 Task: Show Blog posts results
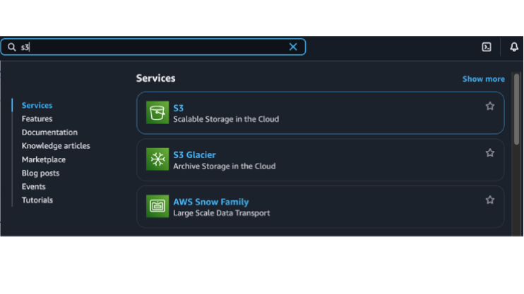(x=40, y=173)
